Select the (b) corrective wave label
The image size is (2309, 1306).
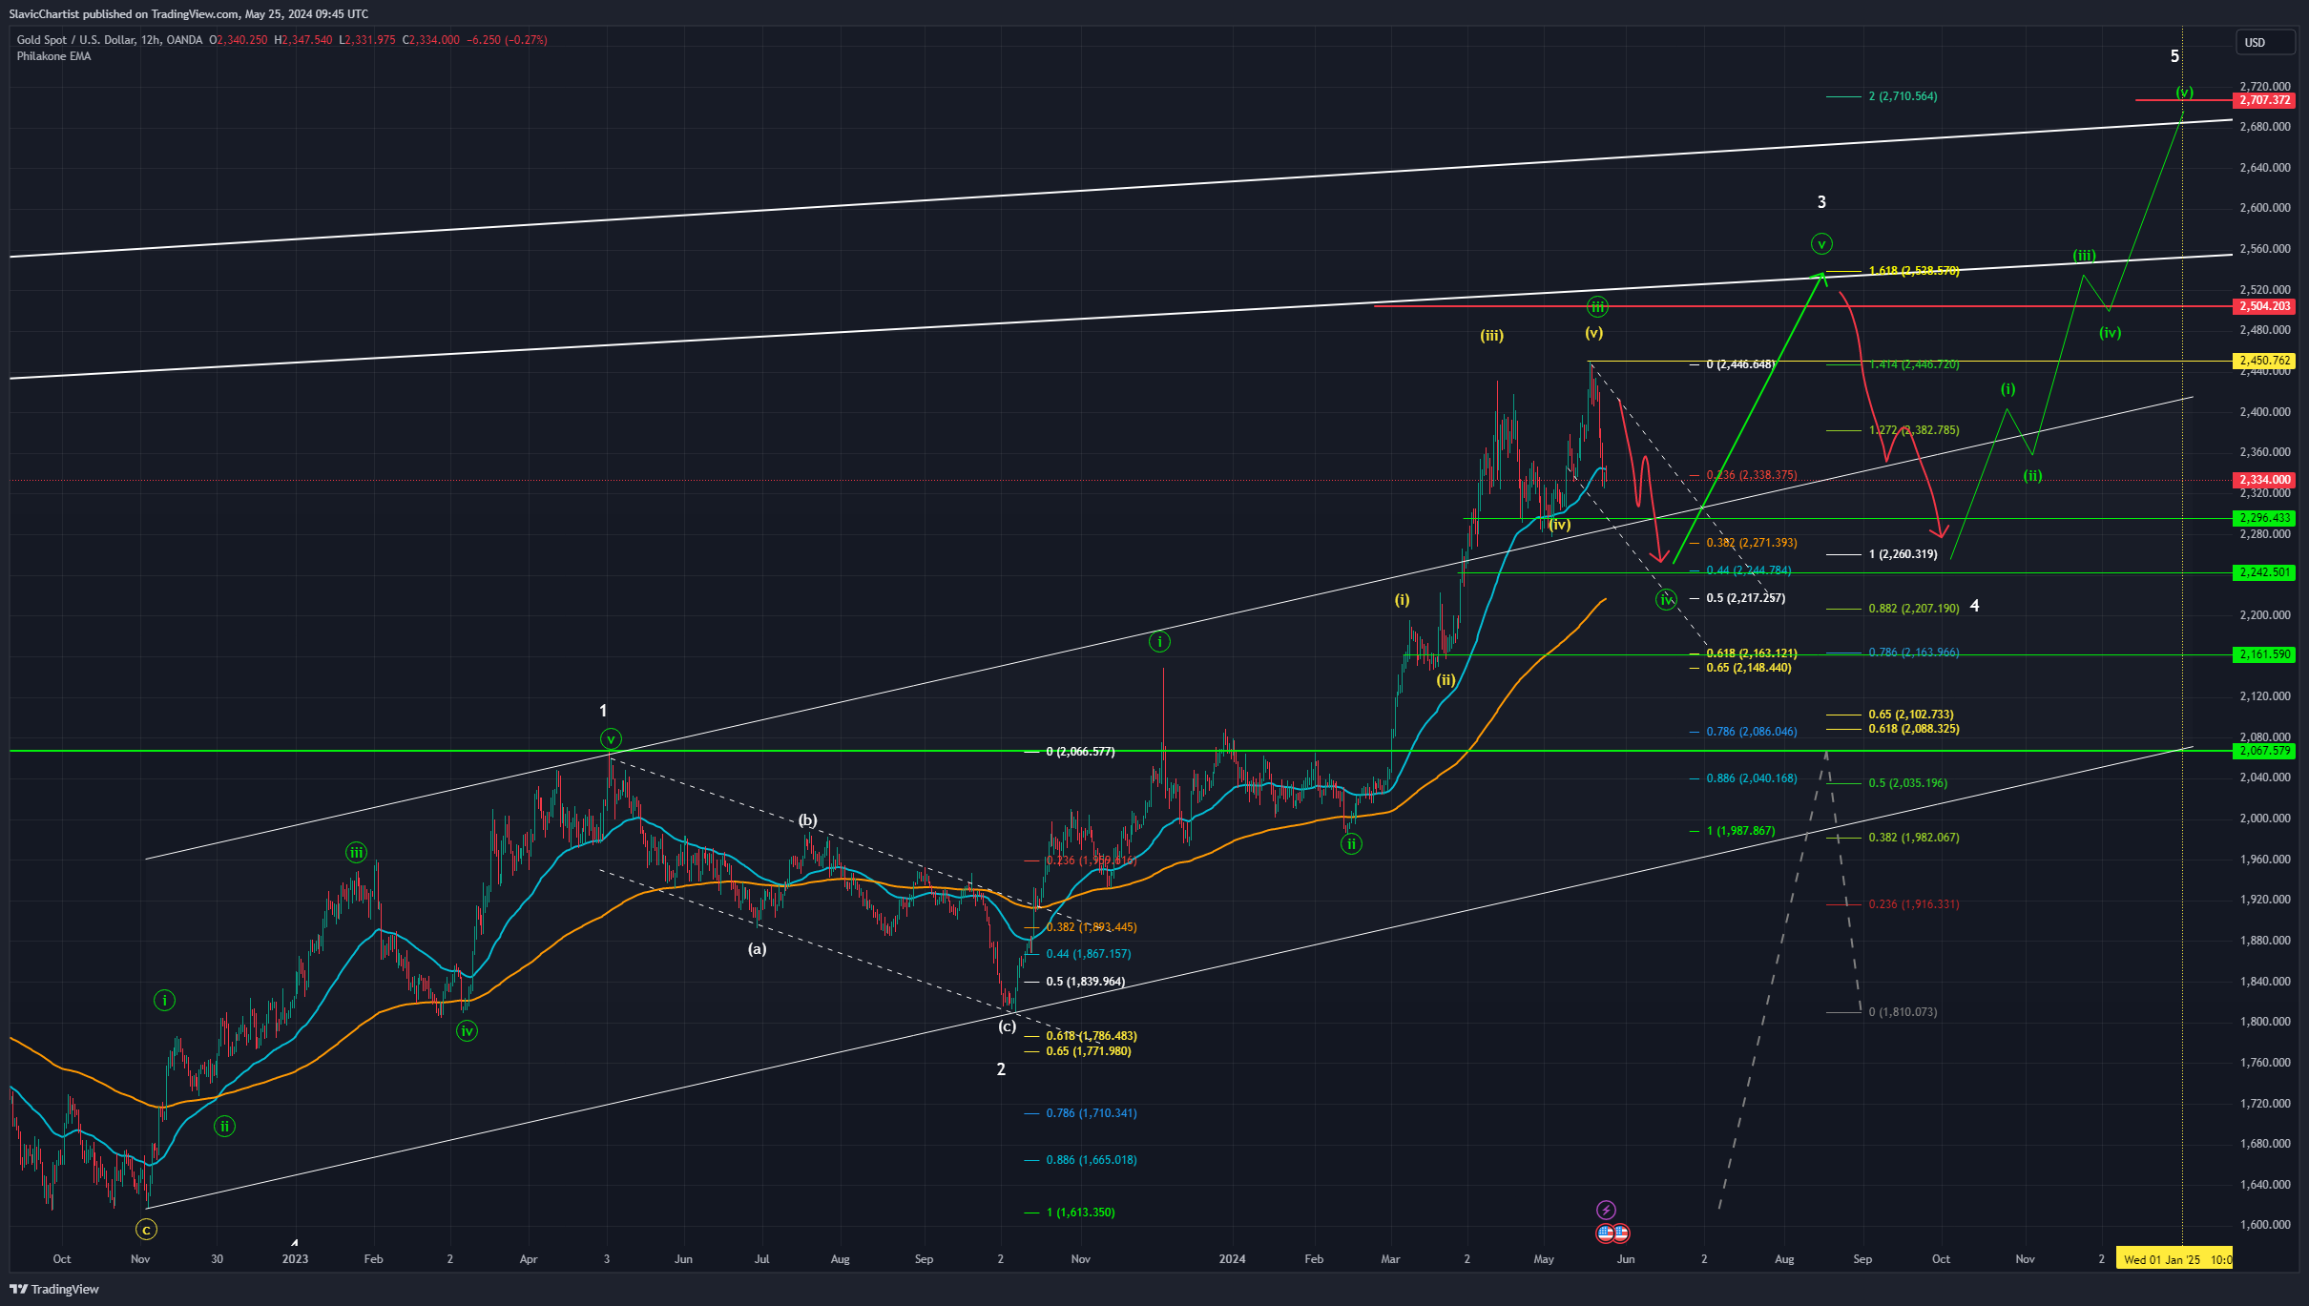click(807, 820)
